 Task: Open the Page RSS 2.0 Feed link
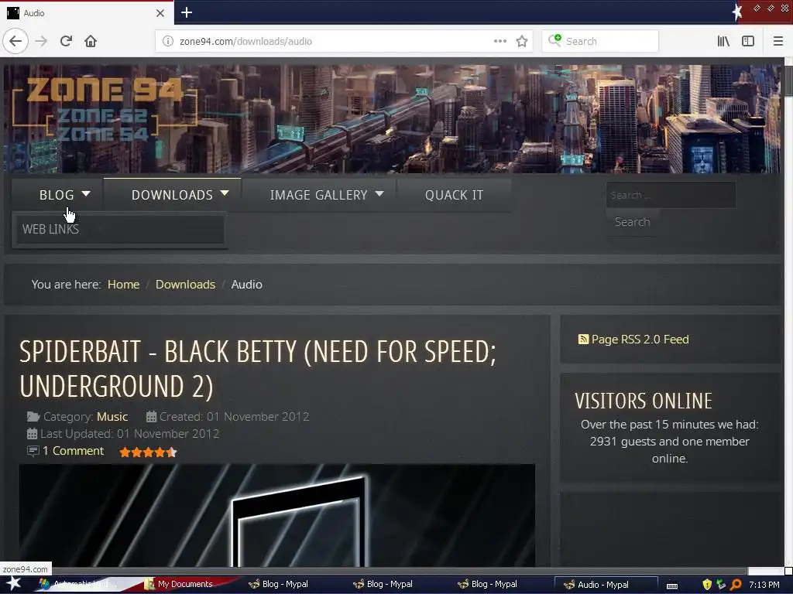(640, 339)
